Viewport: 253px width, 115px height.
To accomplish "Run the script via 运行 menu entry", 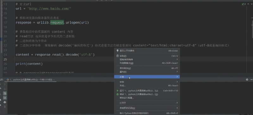I will (x=147, y=90).
